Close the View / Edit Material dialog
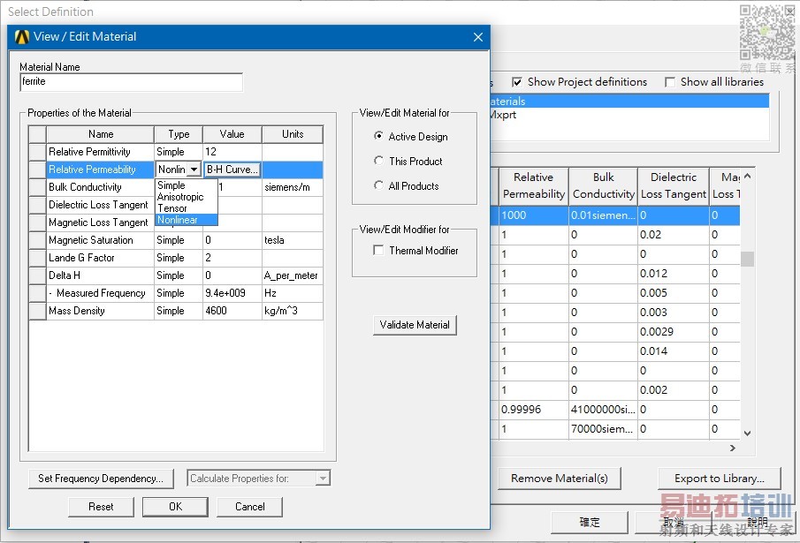800x543 pixels. tap(478, 37)
